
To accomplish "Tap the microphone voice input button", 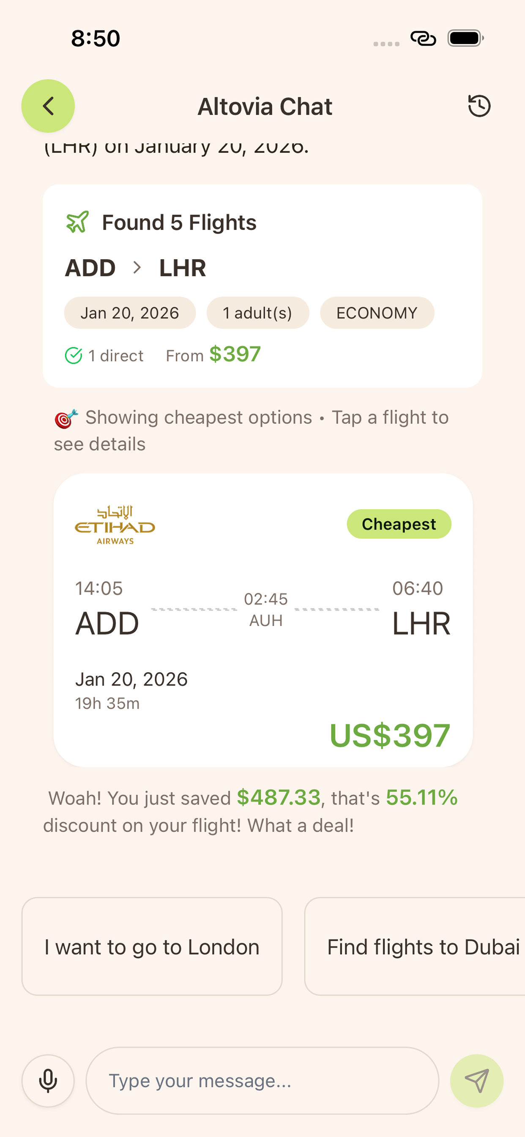I will coord(48,1080).
